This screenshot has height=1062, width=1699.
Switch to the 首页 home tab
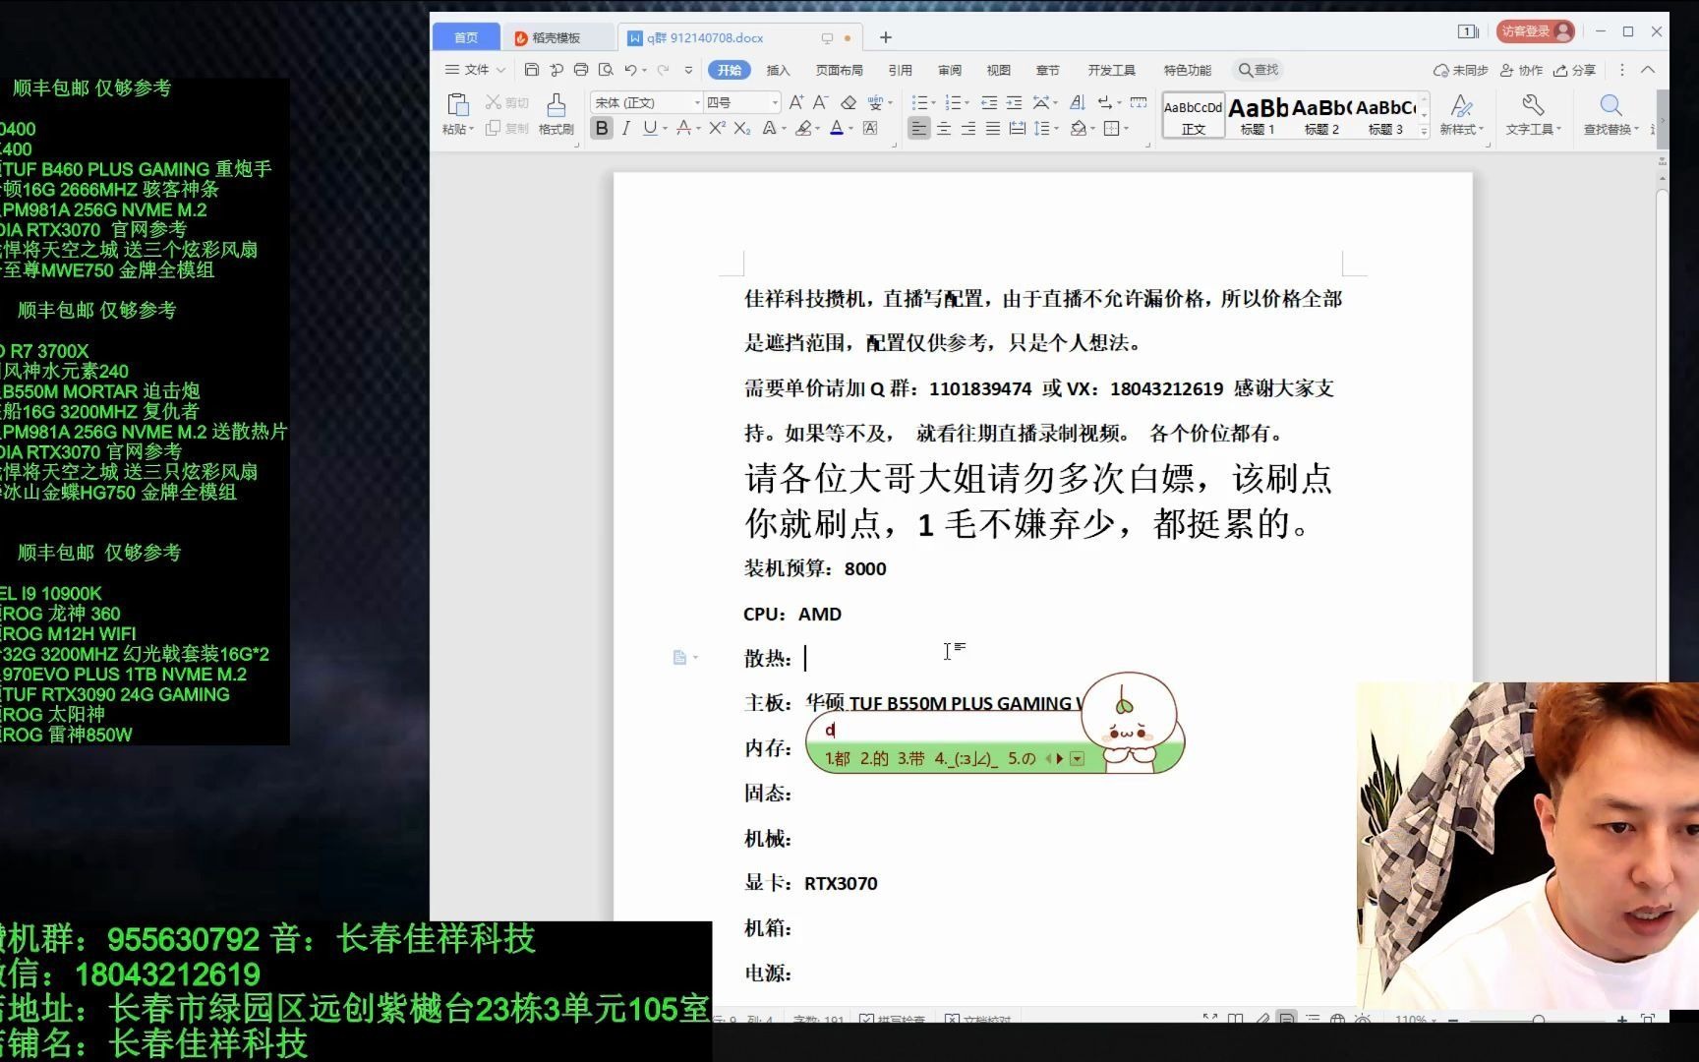point(466,37)
